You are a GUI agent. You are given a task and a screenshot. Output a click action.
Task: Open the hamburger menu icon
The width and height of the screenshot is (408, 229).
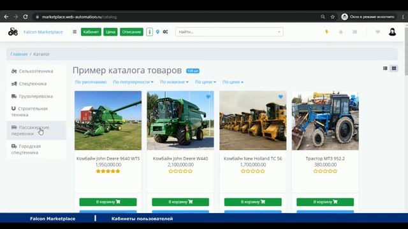pyautogui.click(x=75, y=32)
